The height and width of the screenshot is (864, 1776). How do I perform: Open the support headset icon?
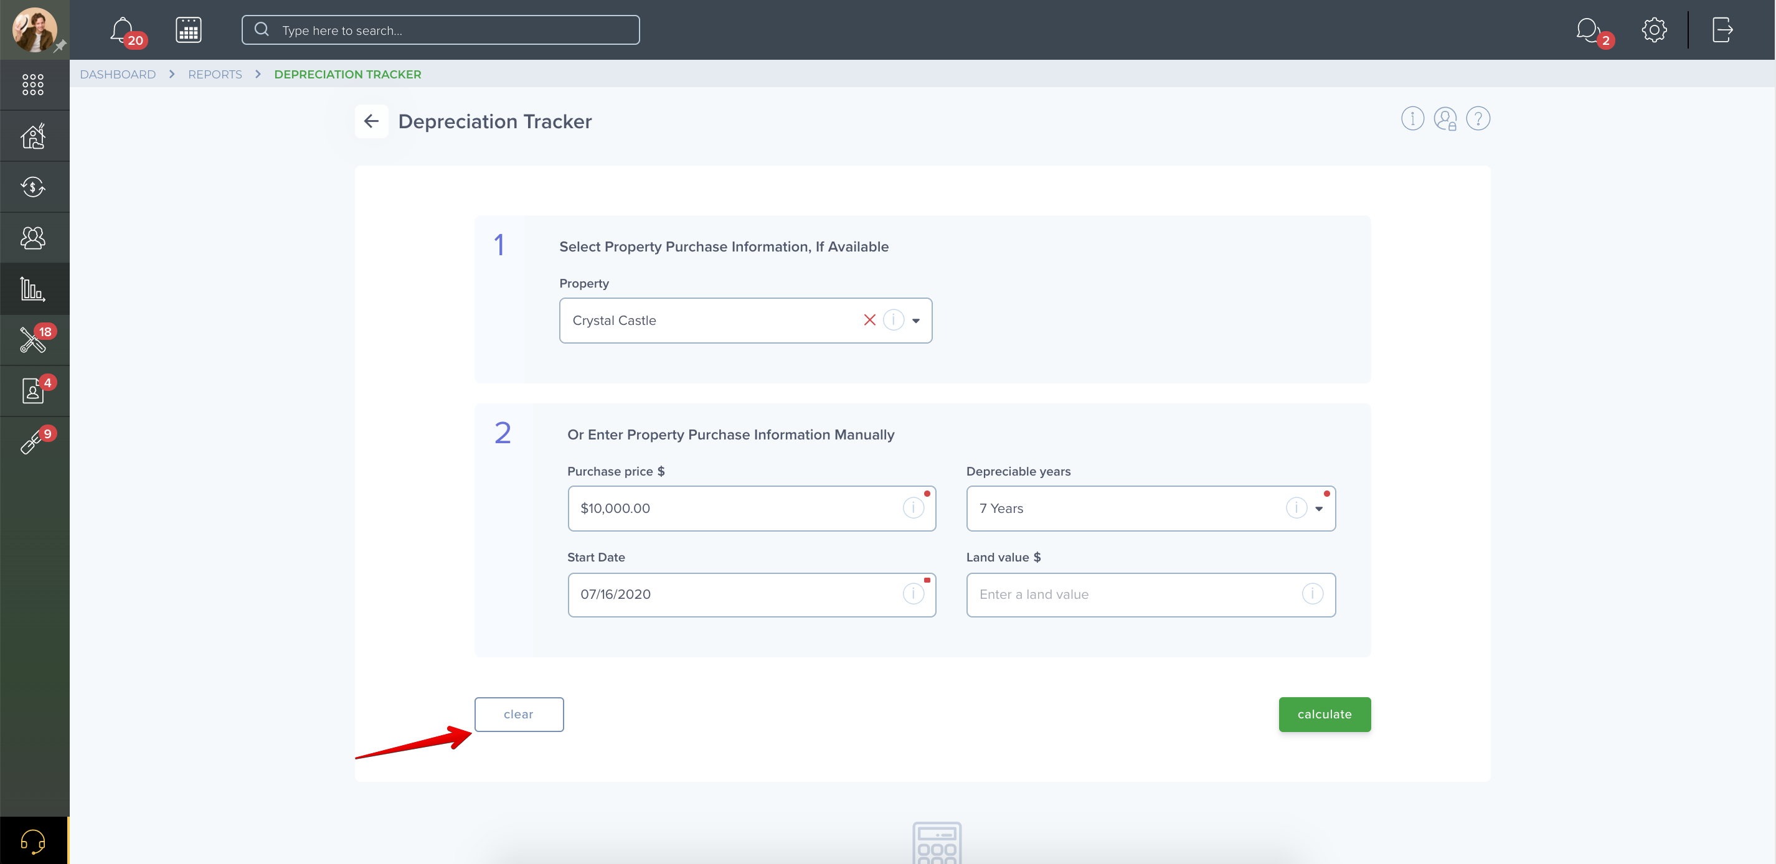coord(33,840)
